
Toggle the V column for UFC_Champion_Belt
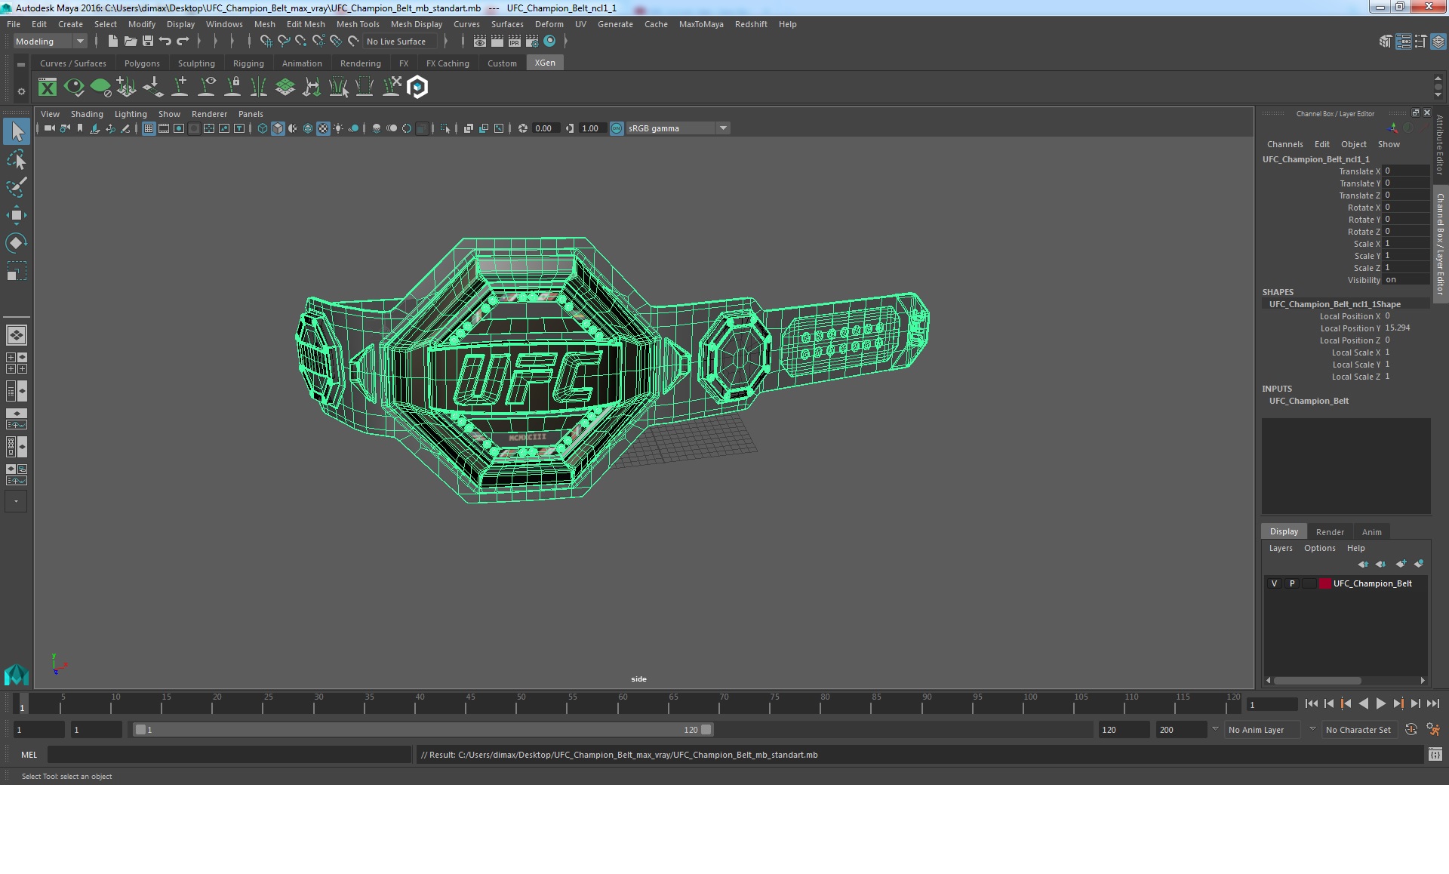click(x=1275, y=583)
